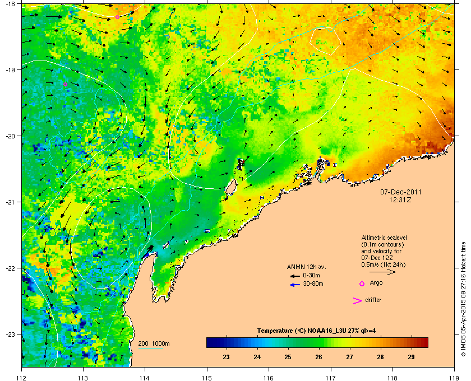Click the '0-30m' legend label

point(311,275)
